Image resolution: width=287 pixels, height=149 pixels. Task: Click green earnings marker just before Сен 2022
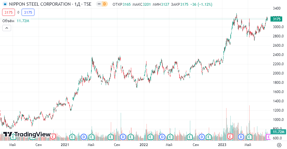coord(190,136)
